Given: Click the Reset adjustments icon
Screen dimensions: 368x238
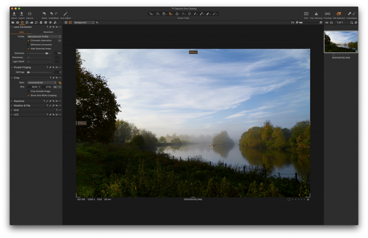Looking at the screenshot, I should 44,14.
